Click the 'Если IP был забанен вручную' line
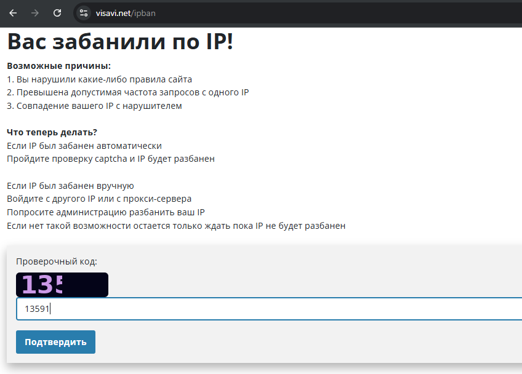522x374 pixels. click(70, 186)
